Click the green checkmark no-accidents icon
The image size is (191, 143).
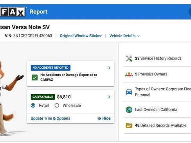[34, 77]
